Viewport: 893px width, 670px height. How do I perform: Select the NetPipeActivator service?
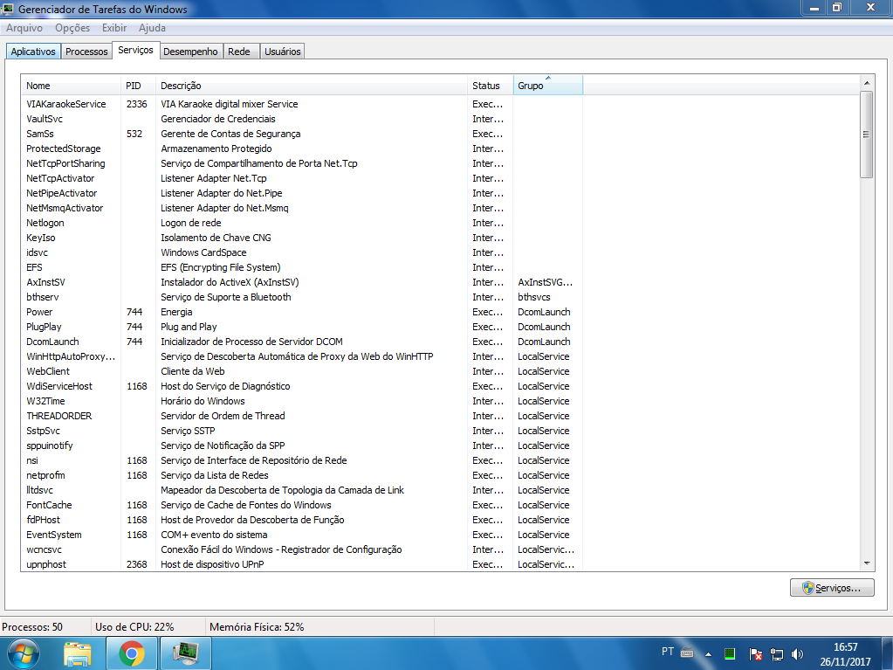[x=302, y=192]
